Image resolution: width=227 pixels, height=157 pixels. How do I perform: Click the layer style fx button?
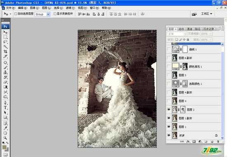point(188,141)
